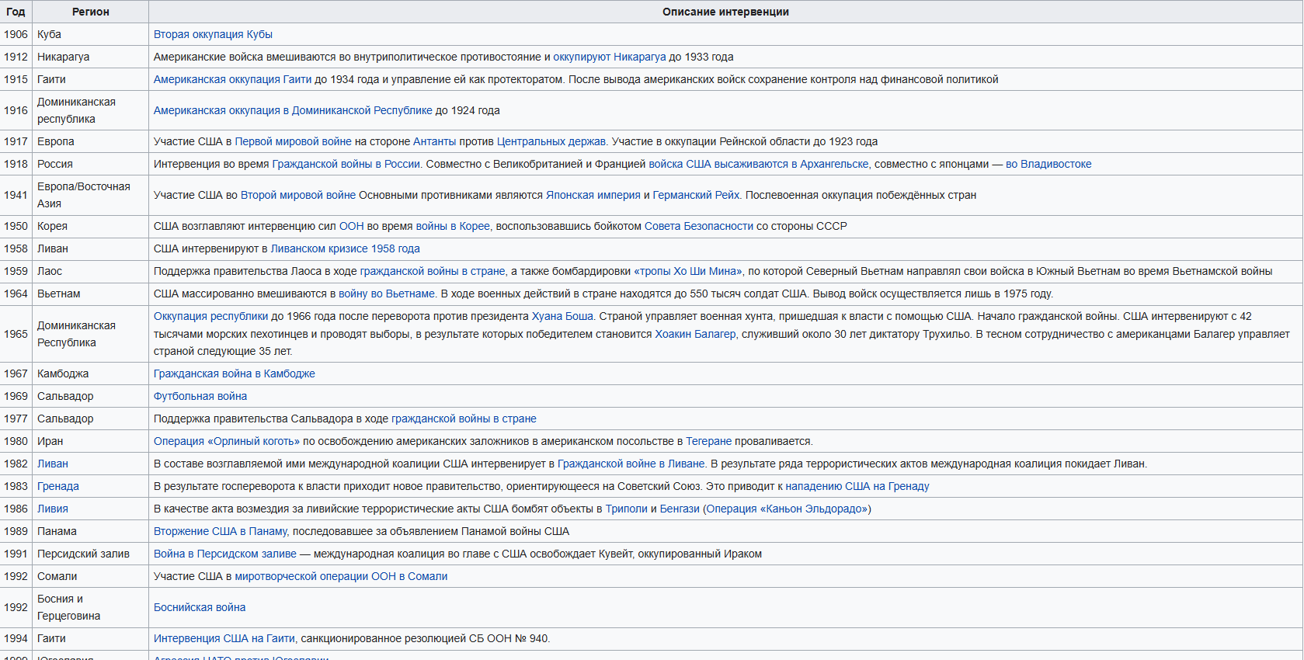Click the region cell 'Россия'
This screenshot has height=660, width=1304.
click(x=90, y=164)
